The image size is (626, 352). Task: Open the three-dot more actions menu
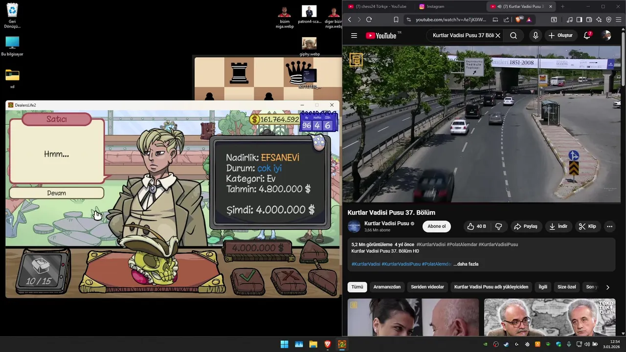tap(609, 226)
